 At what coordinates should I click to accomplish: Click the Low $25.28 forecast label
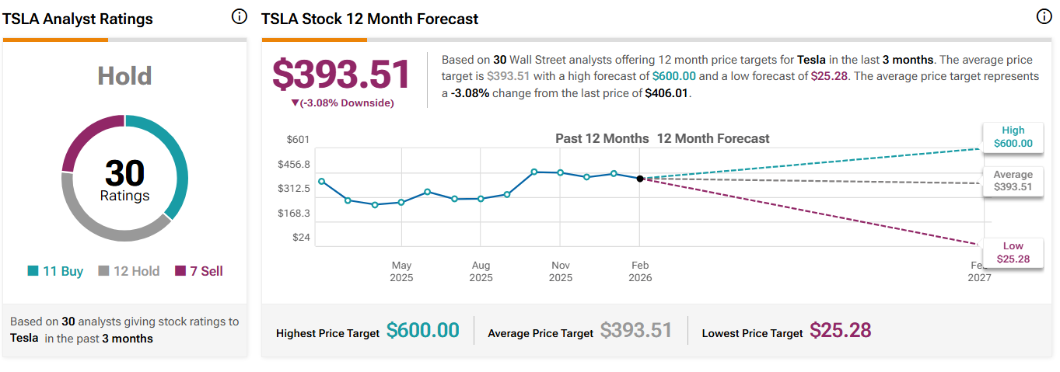pyautogui.click(x=1013, y=252)
